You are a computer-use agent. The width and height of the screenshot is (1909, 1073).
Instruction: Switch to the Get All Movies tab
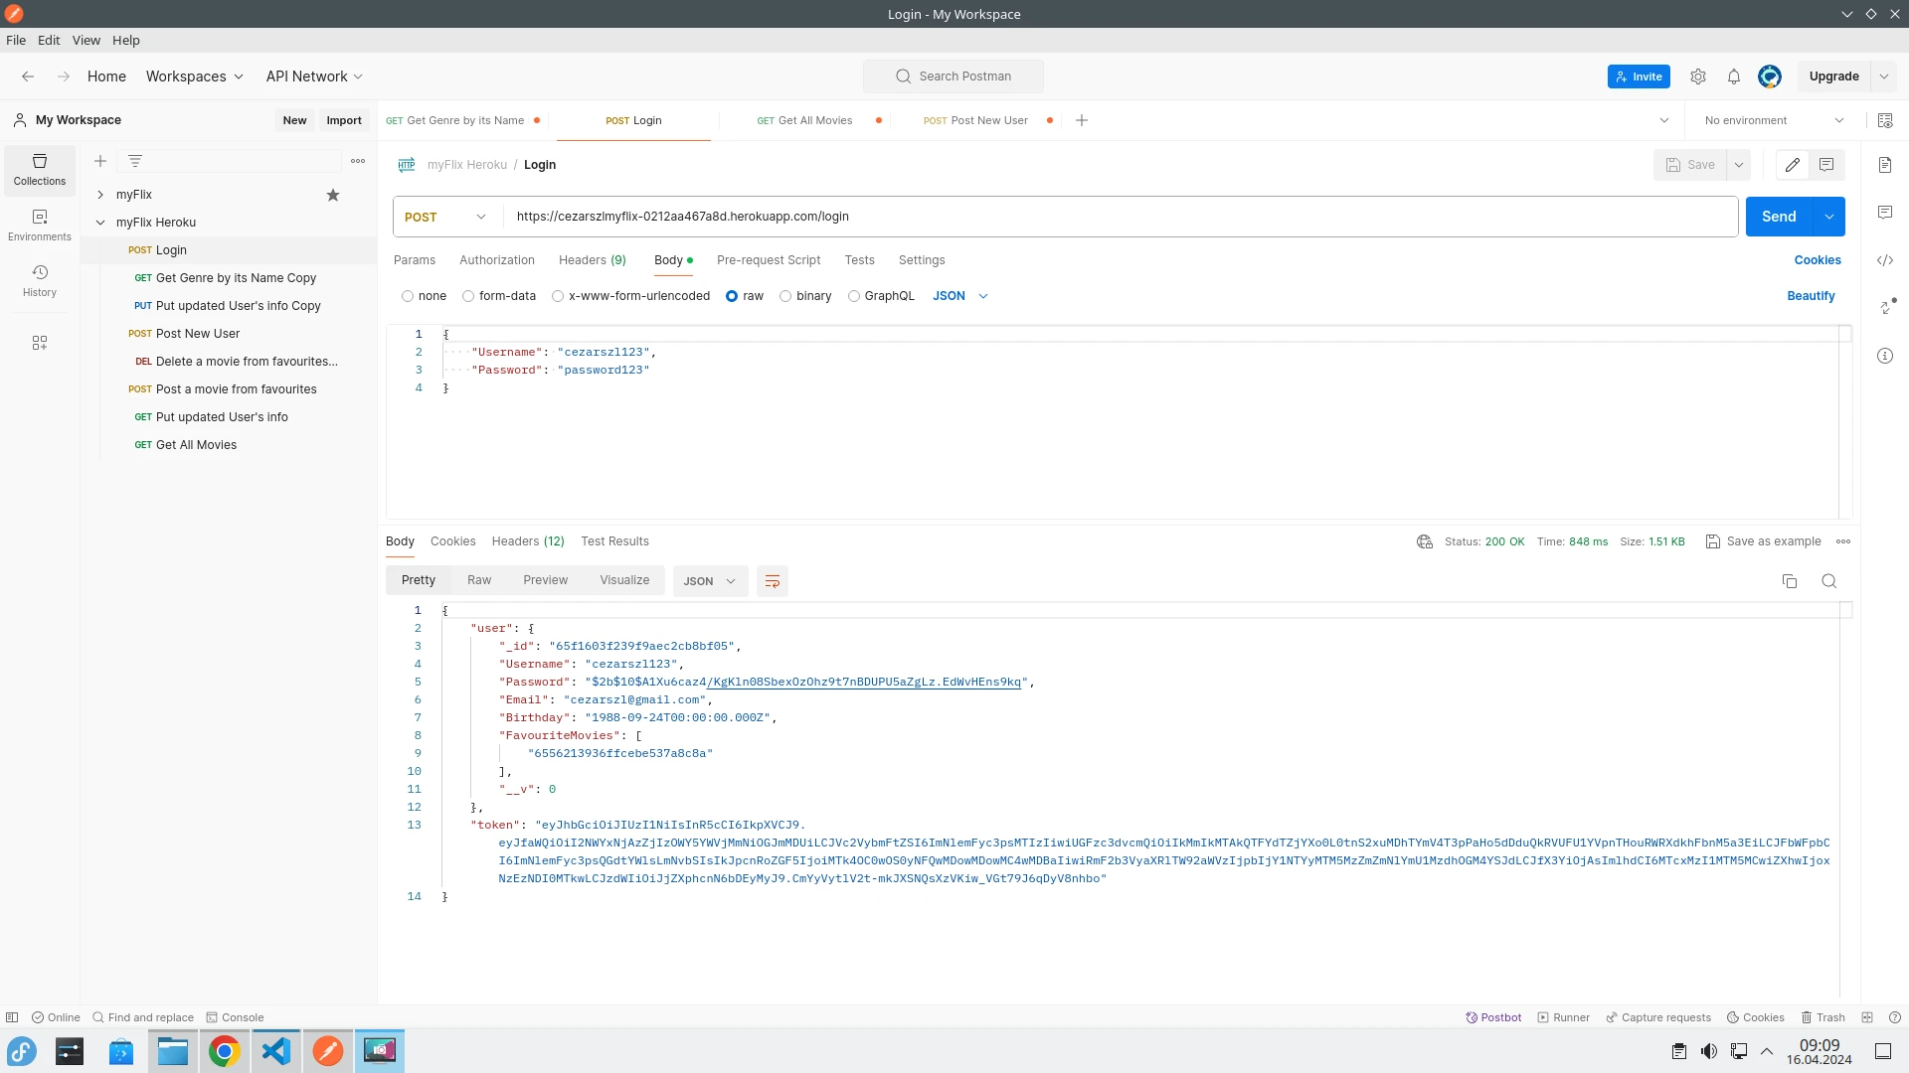point(805,120)
